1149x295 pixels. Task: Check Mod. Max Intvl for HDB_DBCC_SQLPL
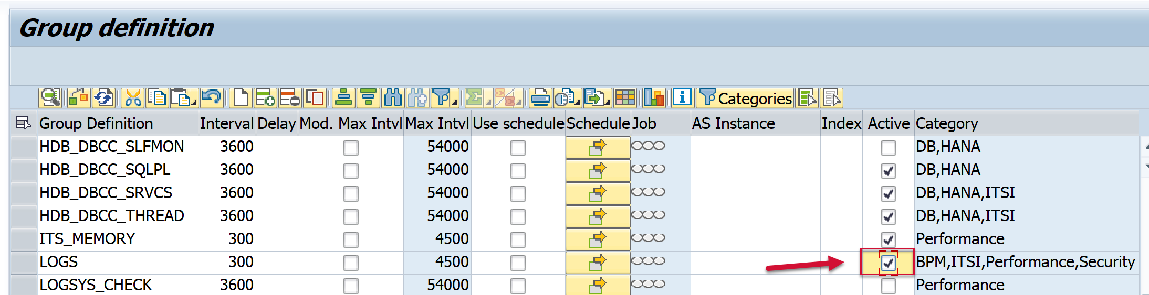pos(350,170)
